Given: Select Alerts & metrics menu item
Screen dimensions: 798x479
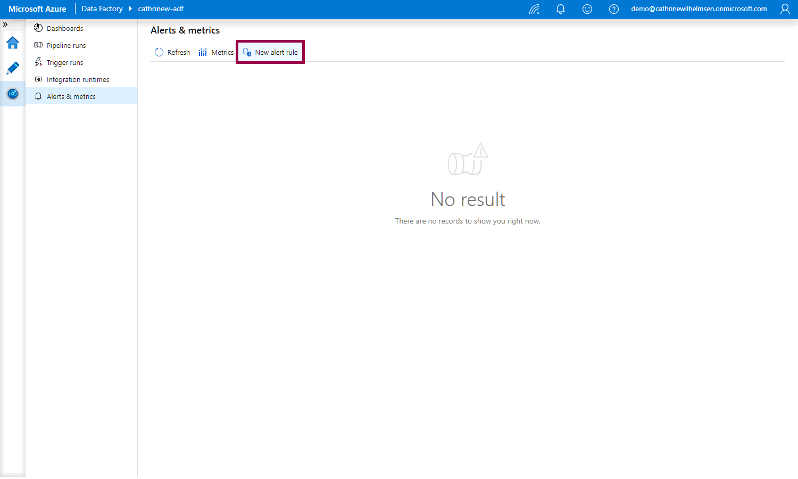Looking at the screenshot, I should [x=71, y=97].
